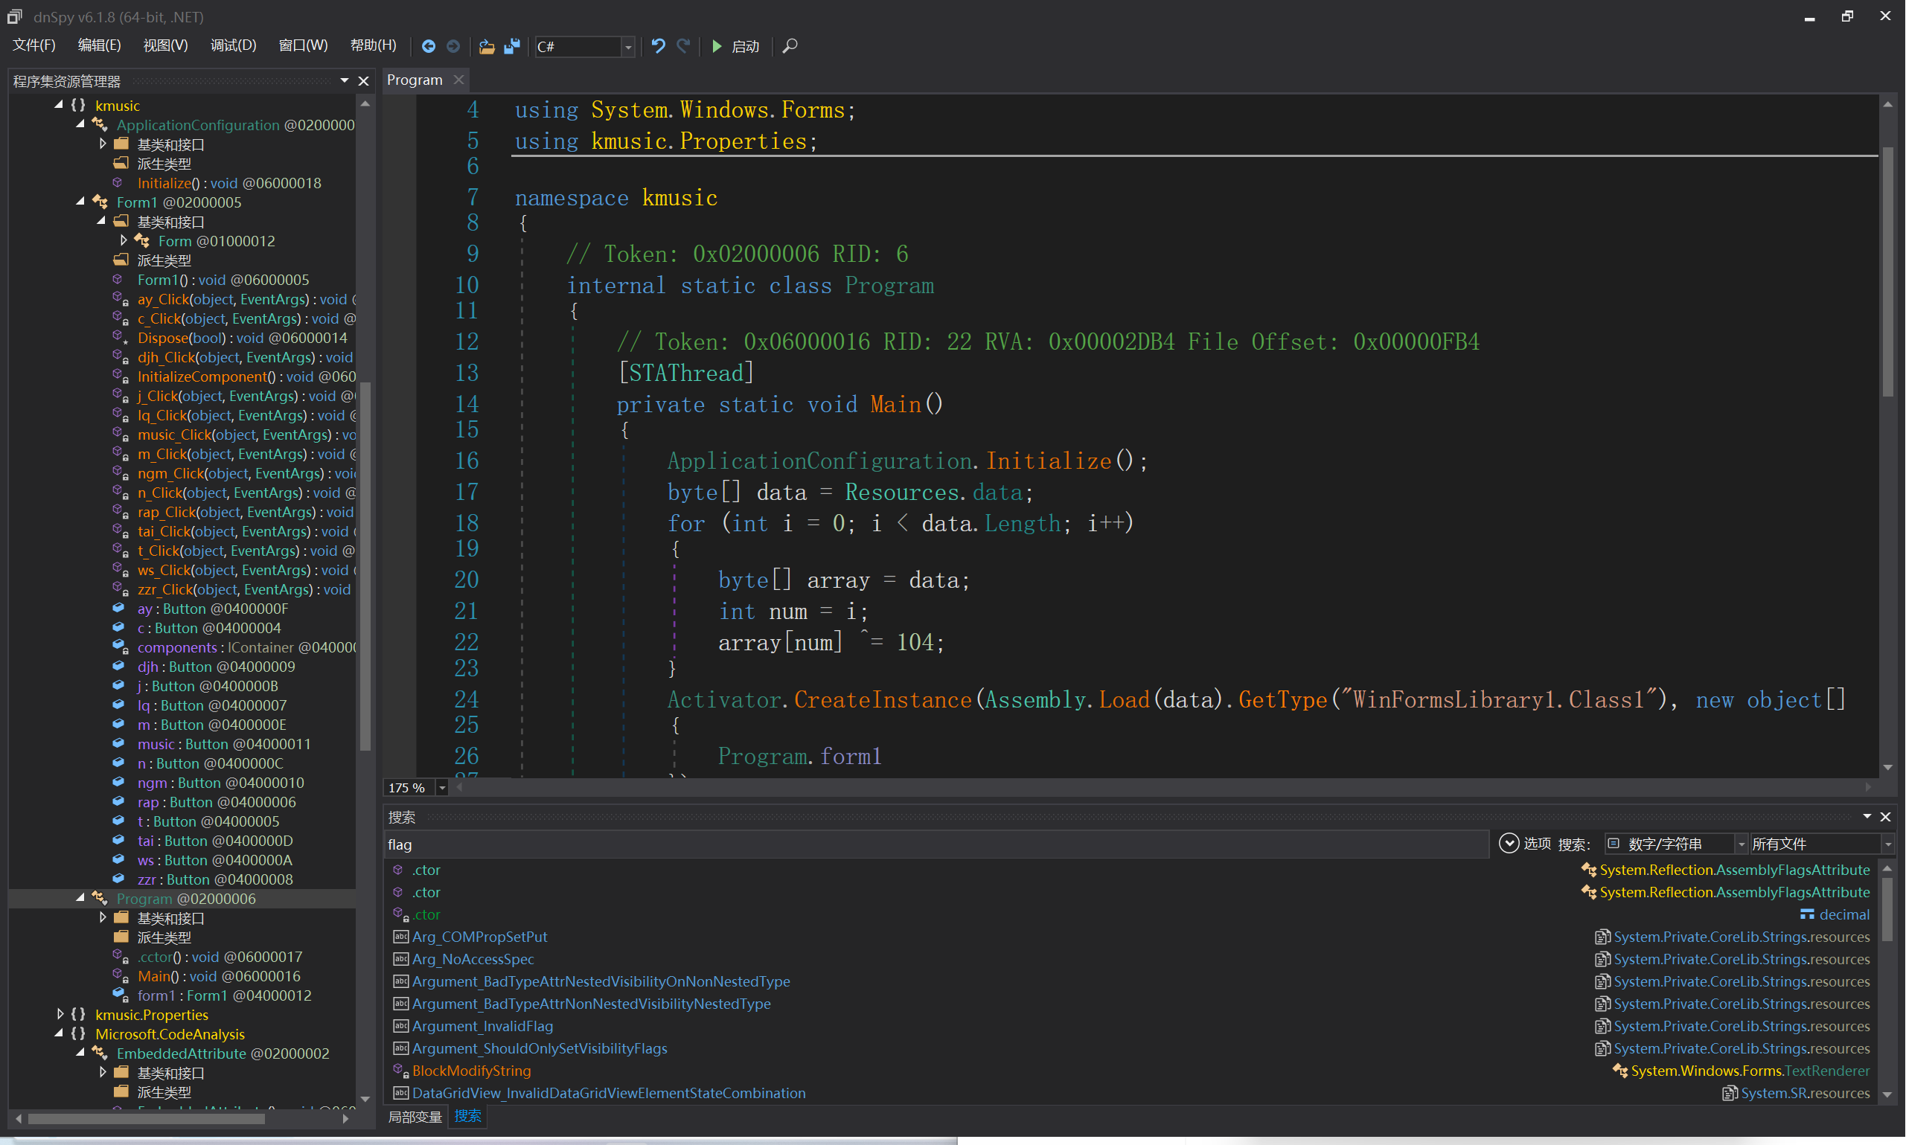Collapse the Program @02000006 class node
Screen dimensions: 1906x1145
(80, 898)
